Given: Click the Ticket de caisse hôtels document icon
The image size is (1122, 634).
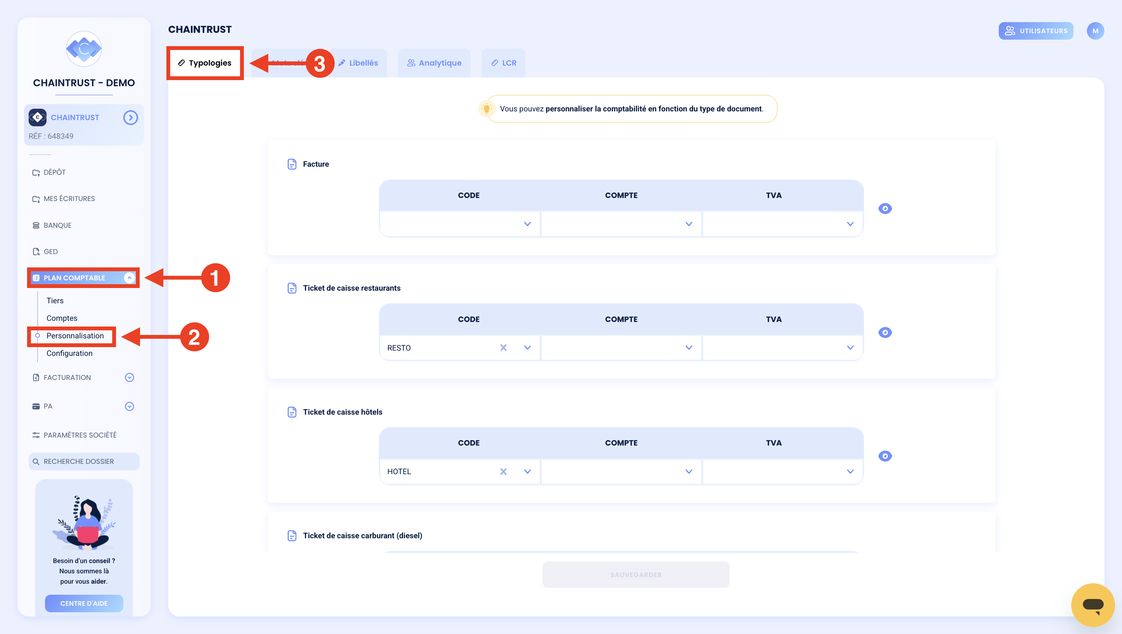Looking at the screenshot, I should point(292,412).
